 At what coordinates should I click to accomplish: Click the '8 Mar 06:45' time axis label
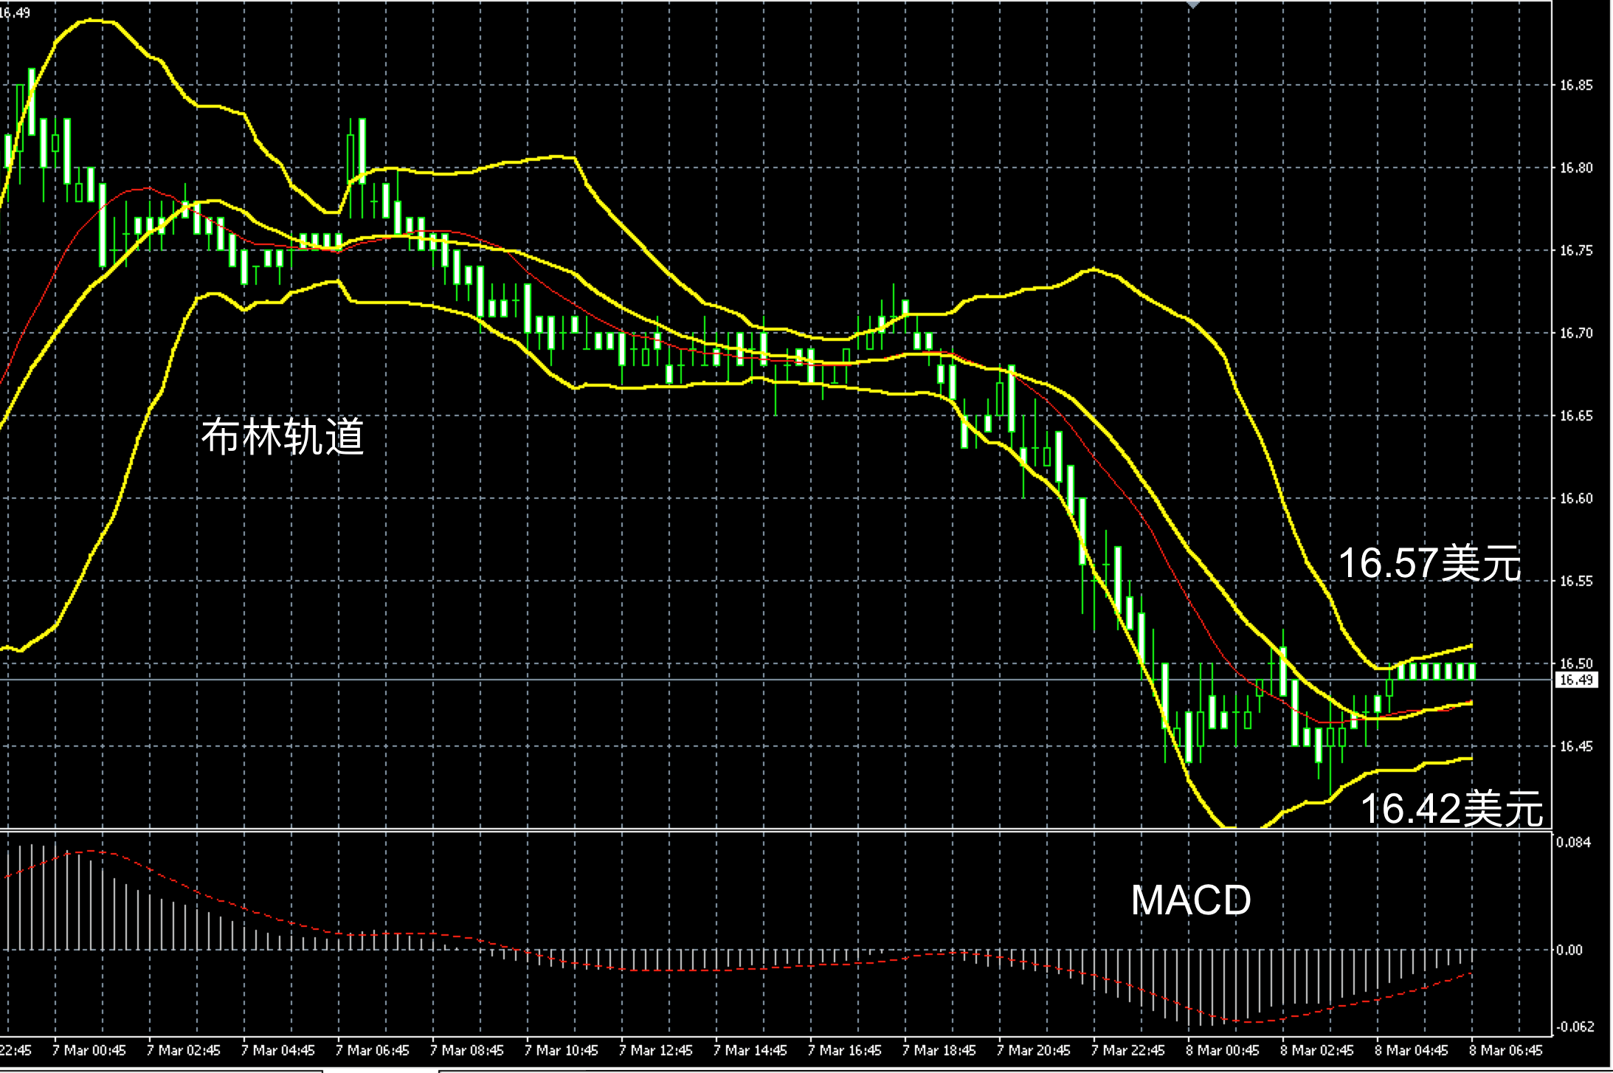coord(1506,1050)
